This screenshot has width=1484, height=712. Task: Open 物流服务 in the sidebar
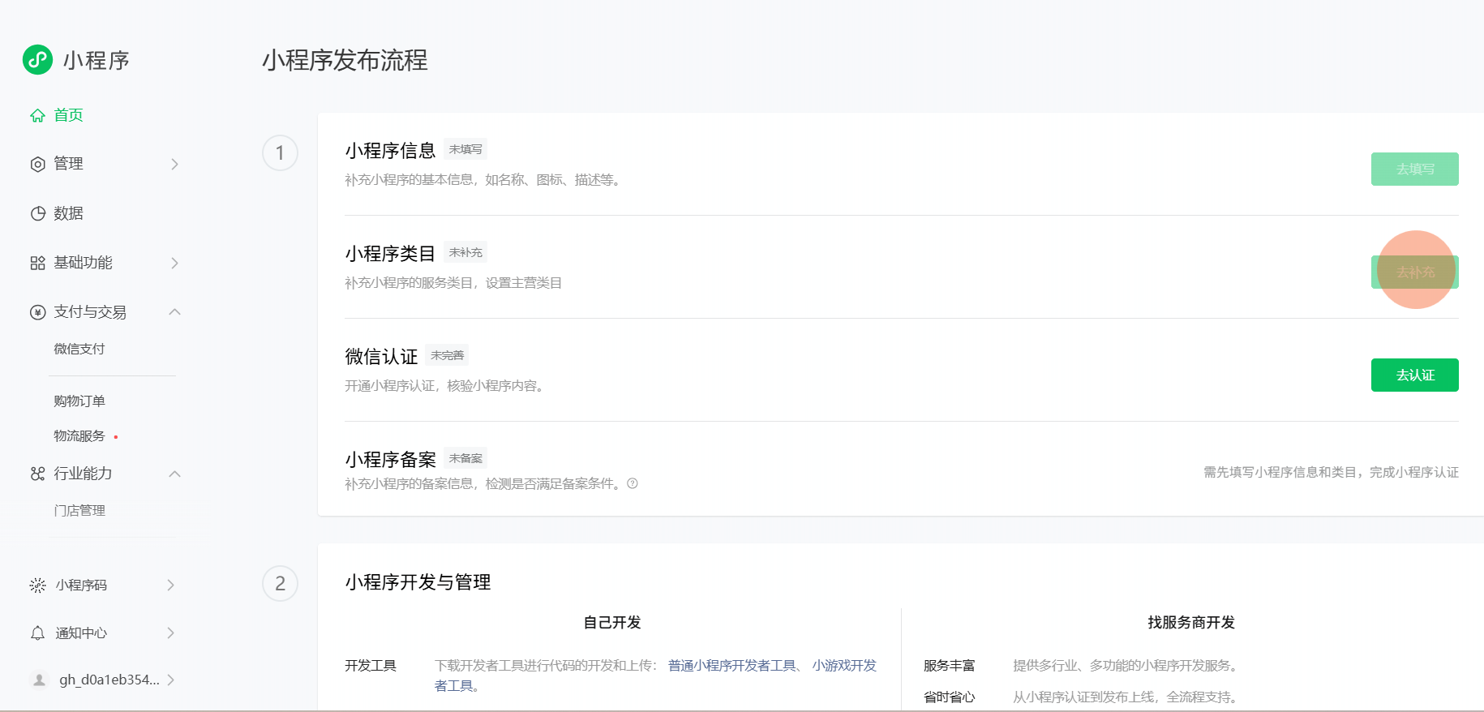click(x=79, y=436)
